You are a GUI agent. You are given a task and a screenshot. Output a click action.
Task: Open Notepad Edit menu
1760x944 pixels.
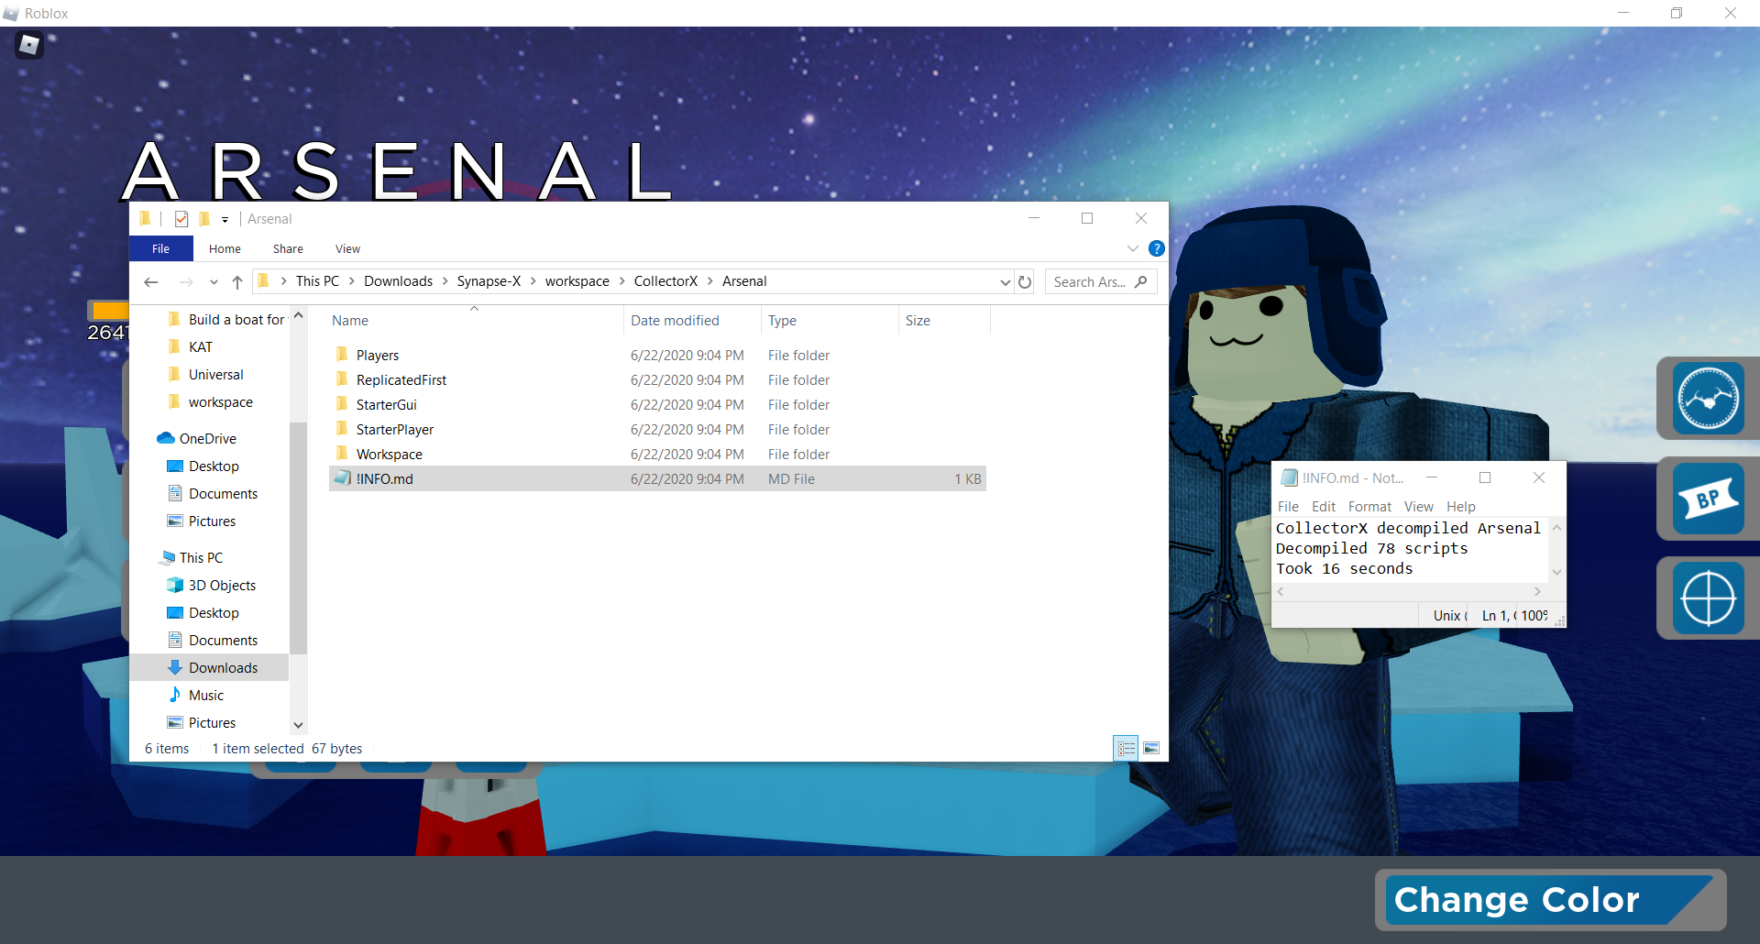point(1324,506)
